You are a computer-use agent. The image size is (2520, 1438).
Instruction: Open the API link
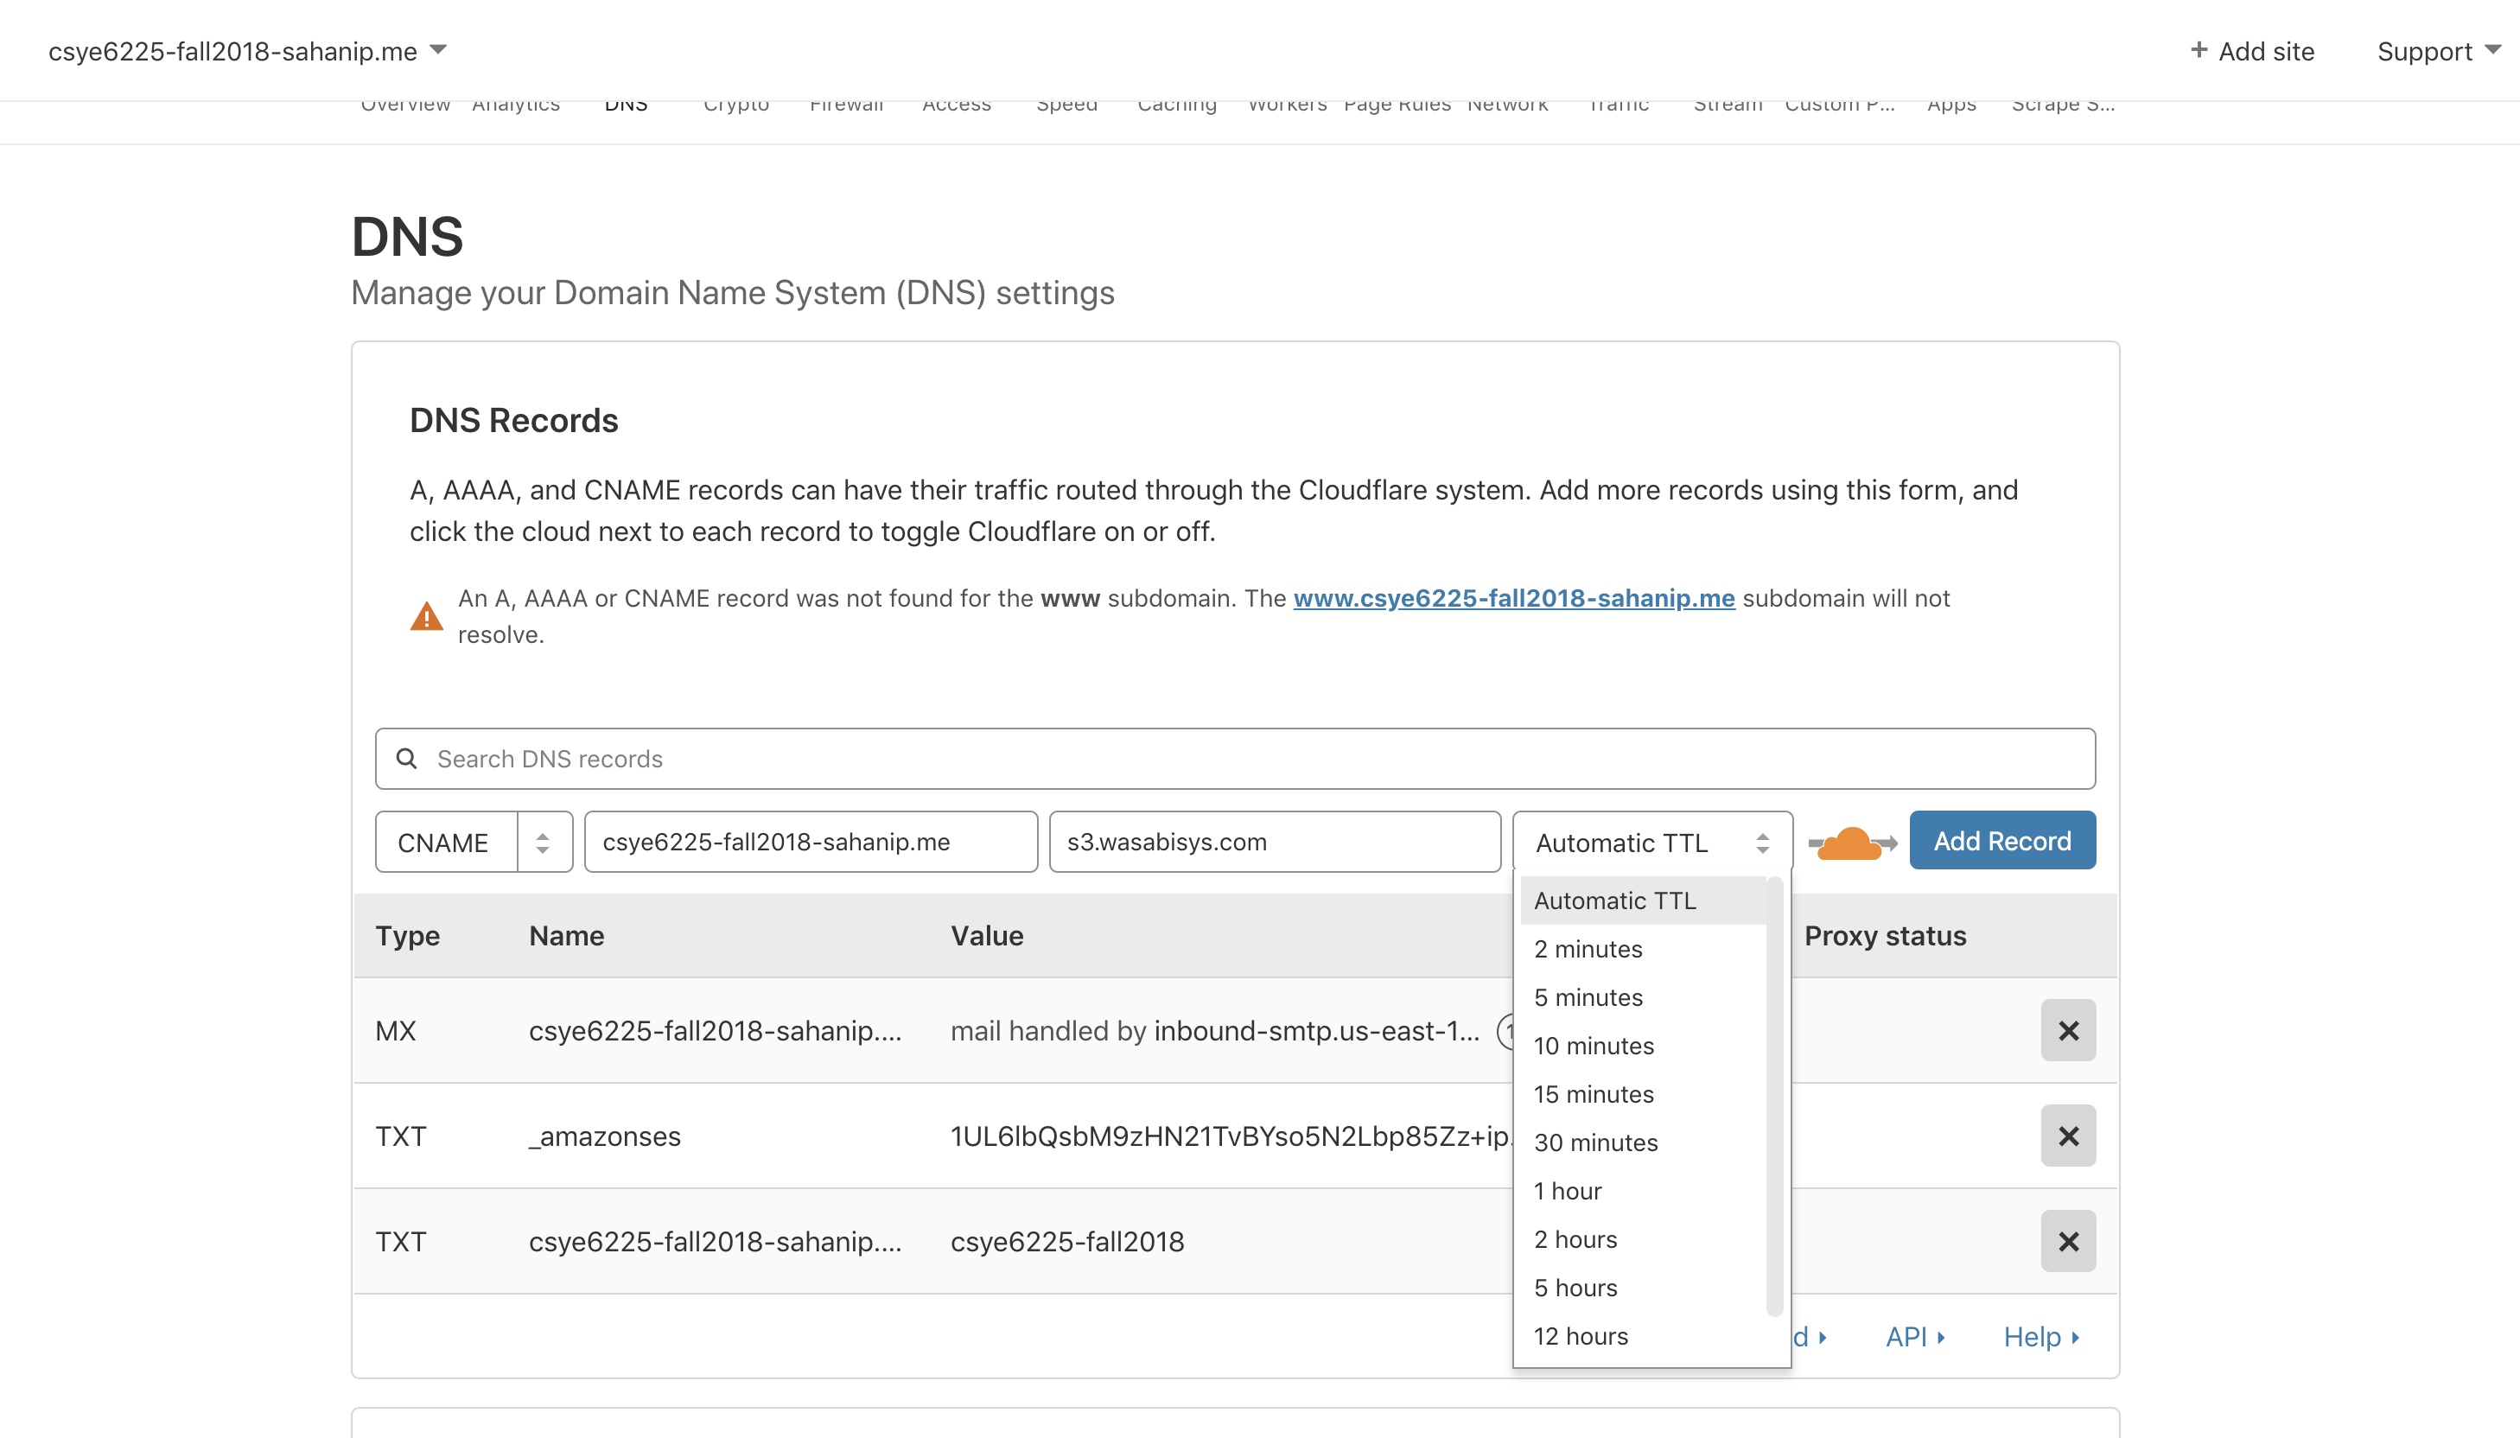1915,1336
